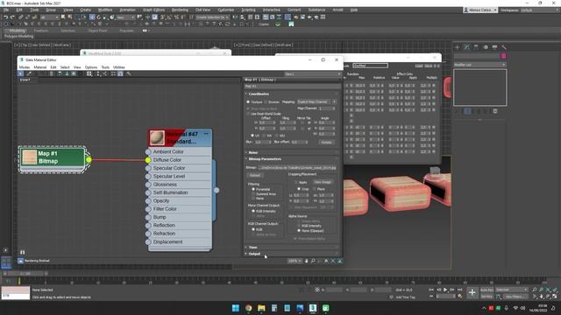The image size is (561, 315).
Task: Open the Utilities tab in command panel
Action: (504, 47)
